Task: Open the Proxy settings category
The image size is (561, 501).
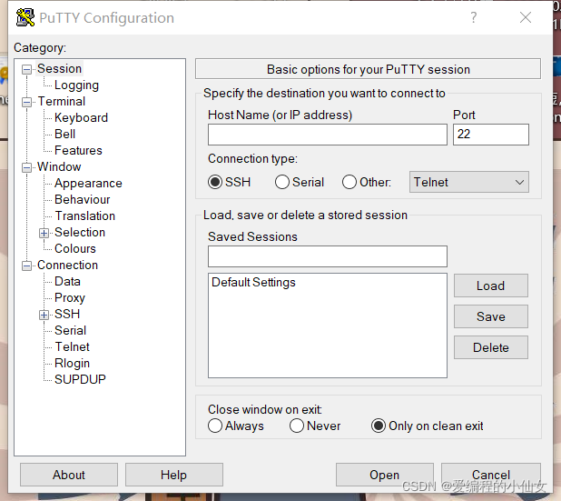Action: pos(70,297)
